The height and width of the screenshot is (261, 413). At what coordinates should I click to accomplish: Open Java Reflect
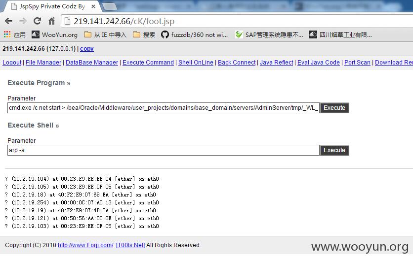276,62
